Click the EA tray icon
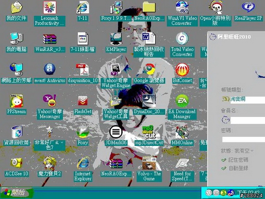The width and height of the screenshot is (265, 199). point(216,193)
